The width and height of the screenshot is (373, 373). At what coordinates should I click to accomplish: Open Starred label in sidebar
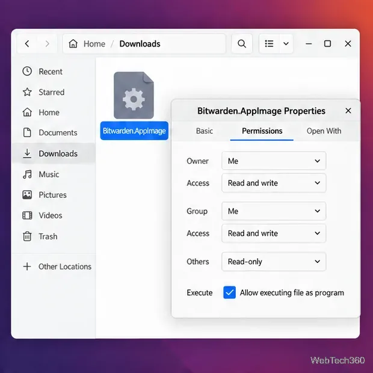pos(52,92)
